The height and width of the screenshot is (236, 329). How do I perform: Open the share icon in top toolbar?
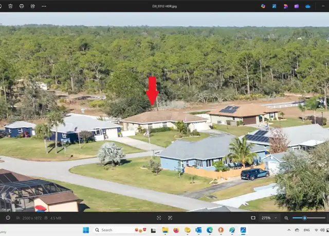click(32, 6)
